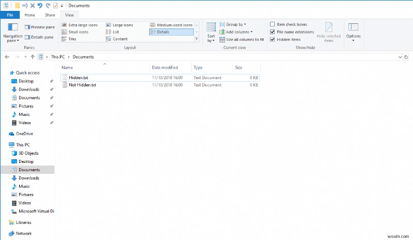The width and height of the screenshot is (413, 240).
Task: Select the Hidden.txt file
Action: pos(160,78)
